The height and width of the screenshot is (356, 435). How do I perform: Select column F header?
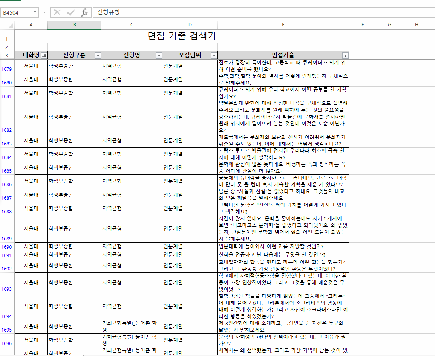362,25
